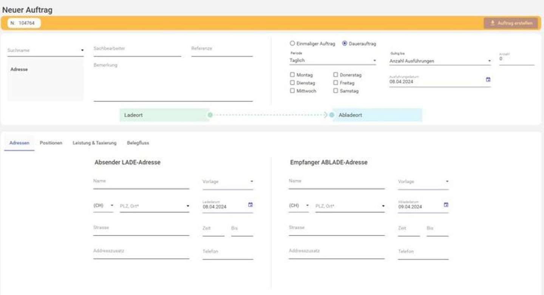Expand the Suchname dropdown

click(x=45, y=50)
